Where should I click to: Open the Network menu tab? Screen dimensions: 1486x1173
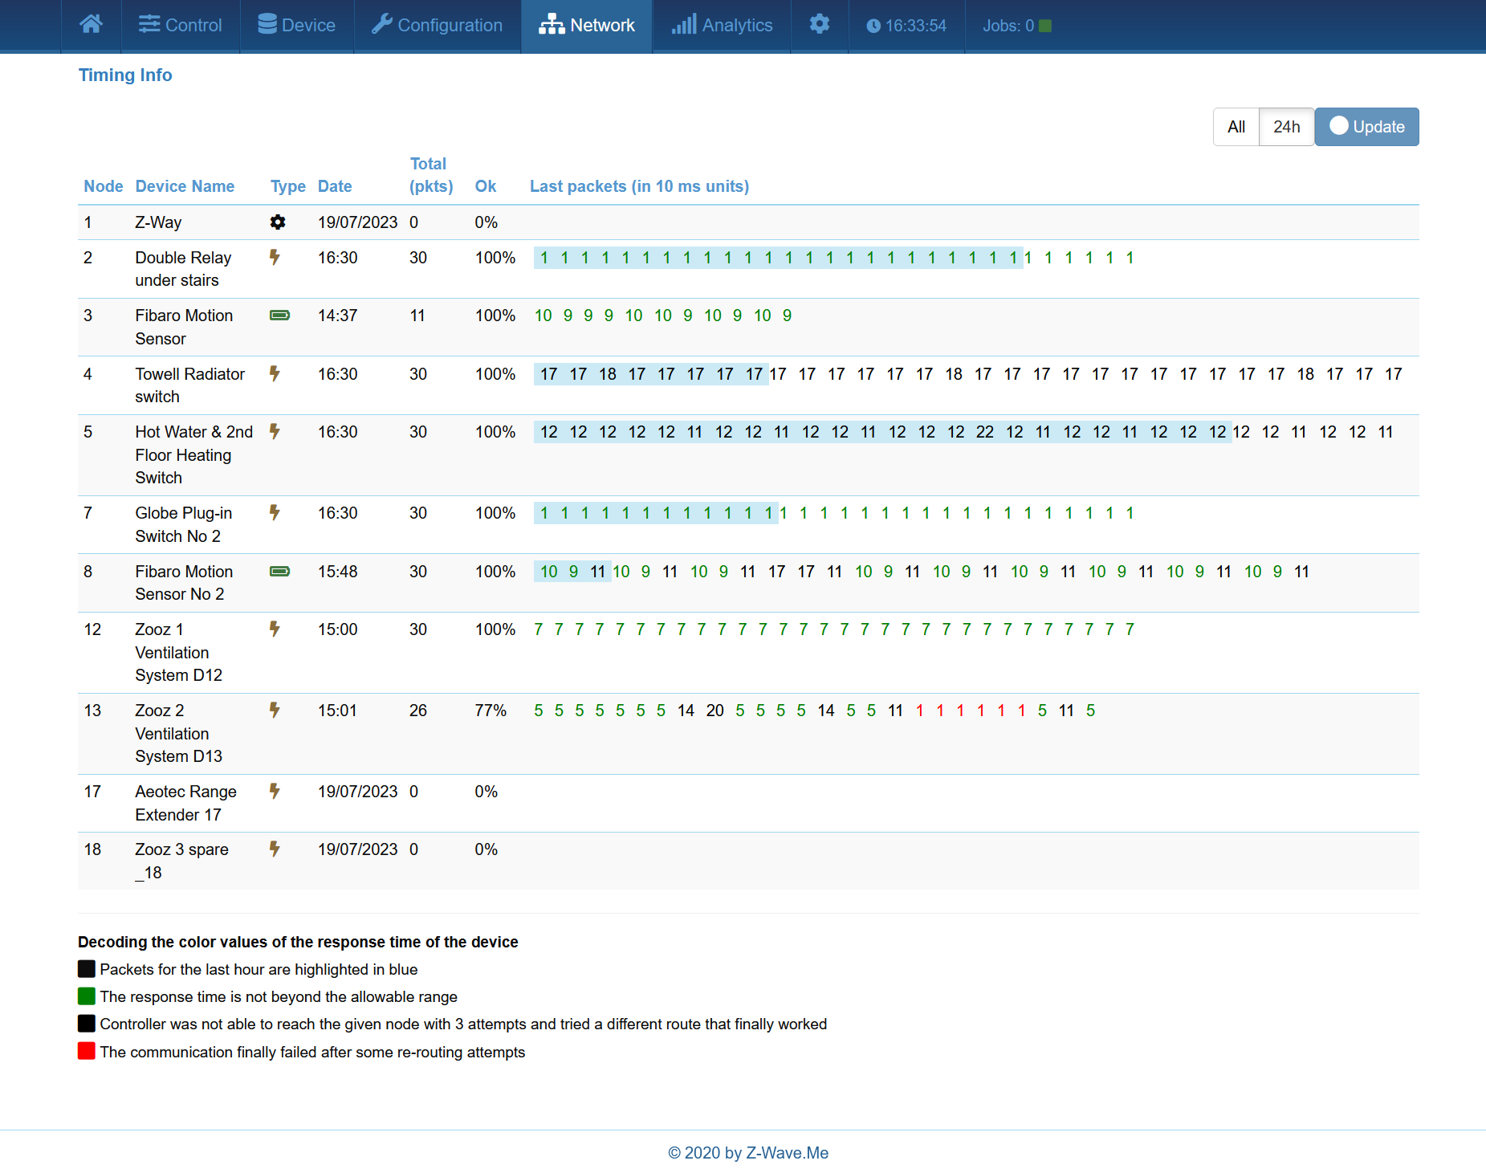click(587, 26)
